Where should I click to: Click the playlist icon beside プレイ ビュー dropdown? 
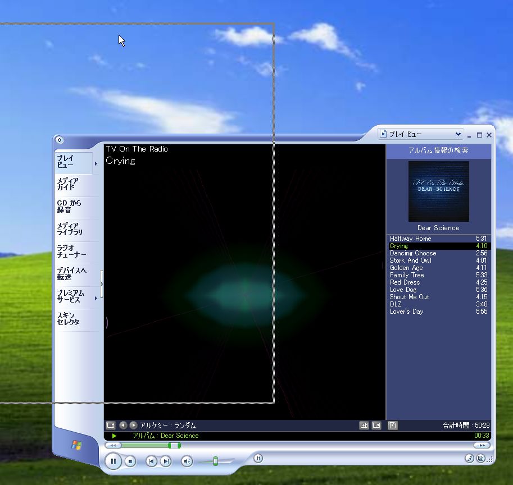click(383, 134)
